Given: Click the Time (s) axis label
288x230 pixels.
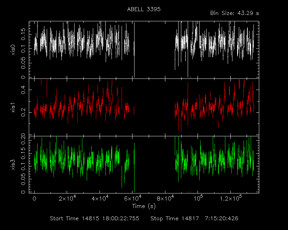Looking at the screenshot, I should (x=144, y=206).
